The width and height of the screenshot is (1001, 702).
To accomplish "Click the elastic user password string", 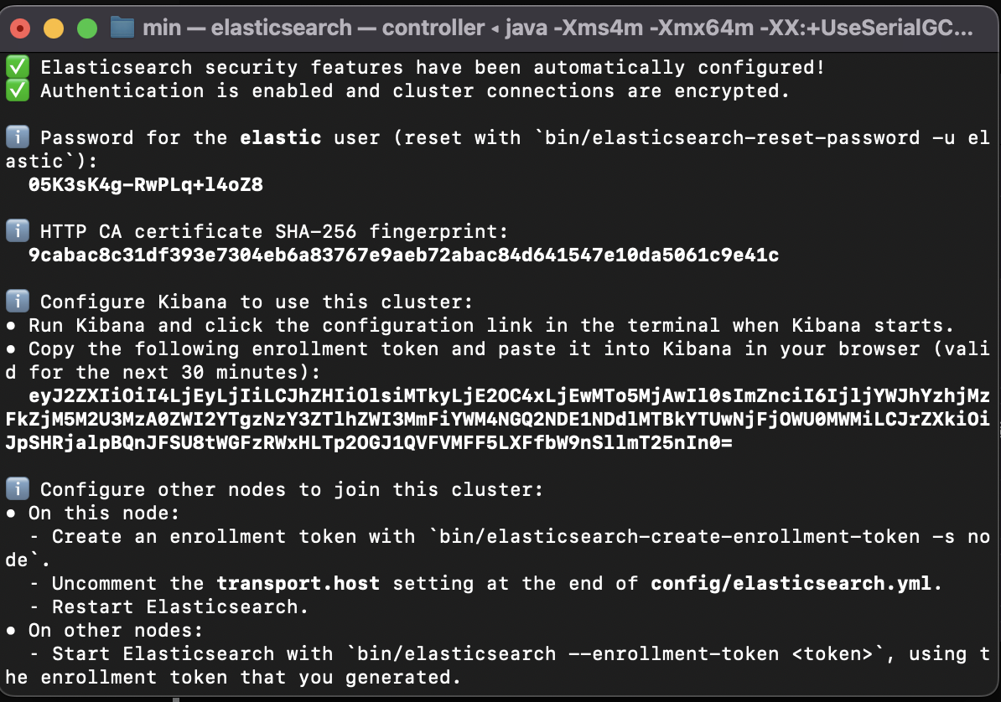I will pyautogui.click(x=146, y=184).
